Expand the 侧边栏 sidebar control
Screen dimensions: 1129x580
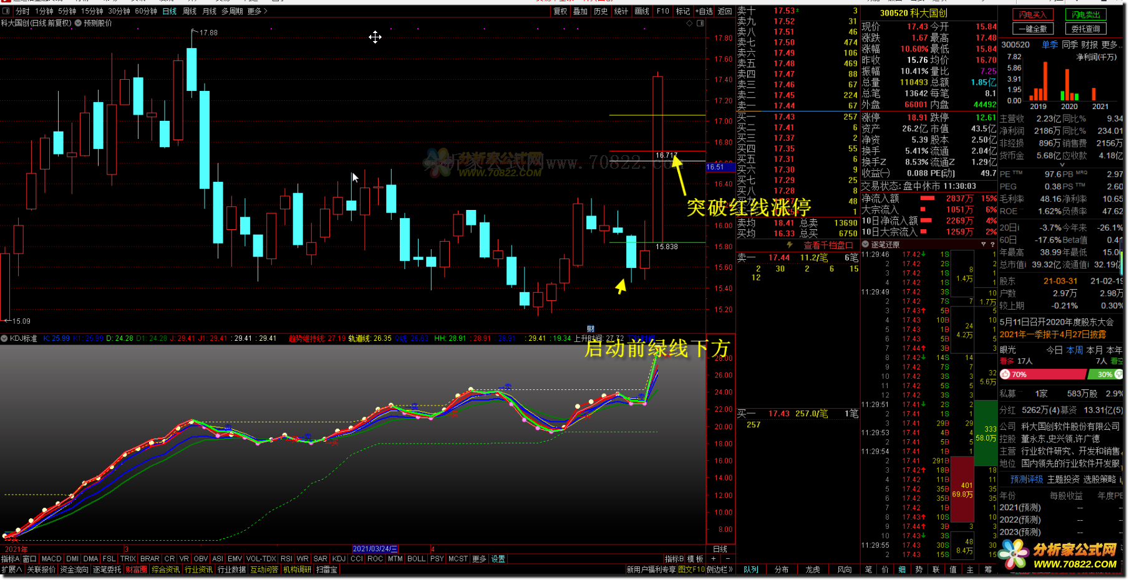[720, 569]
